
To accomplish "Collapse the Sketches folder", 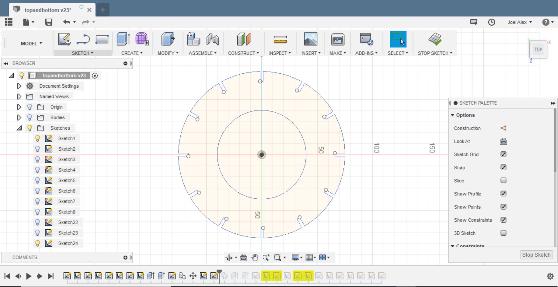I will [19, 128].
